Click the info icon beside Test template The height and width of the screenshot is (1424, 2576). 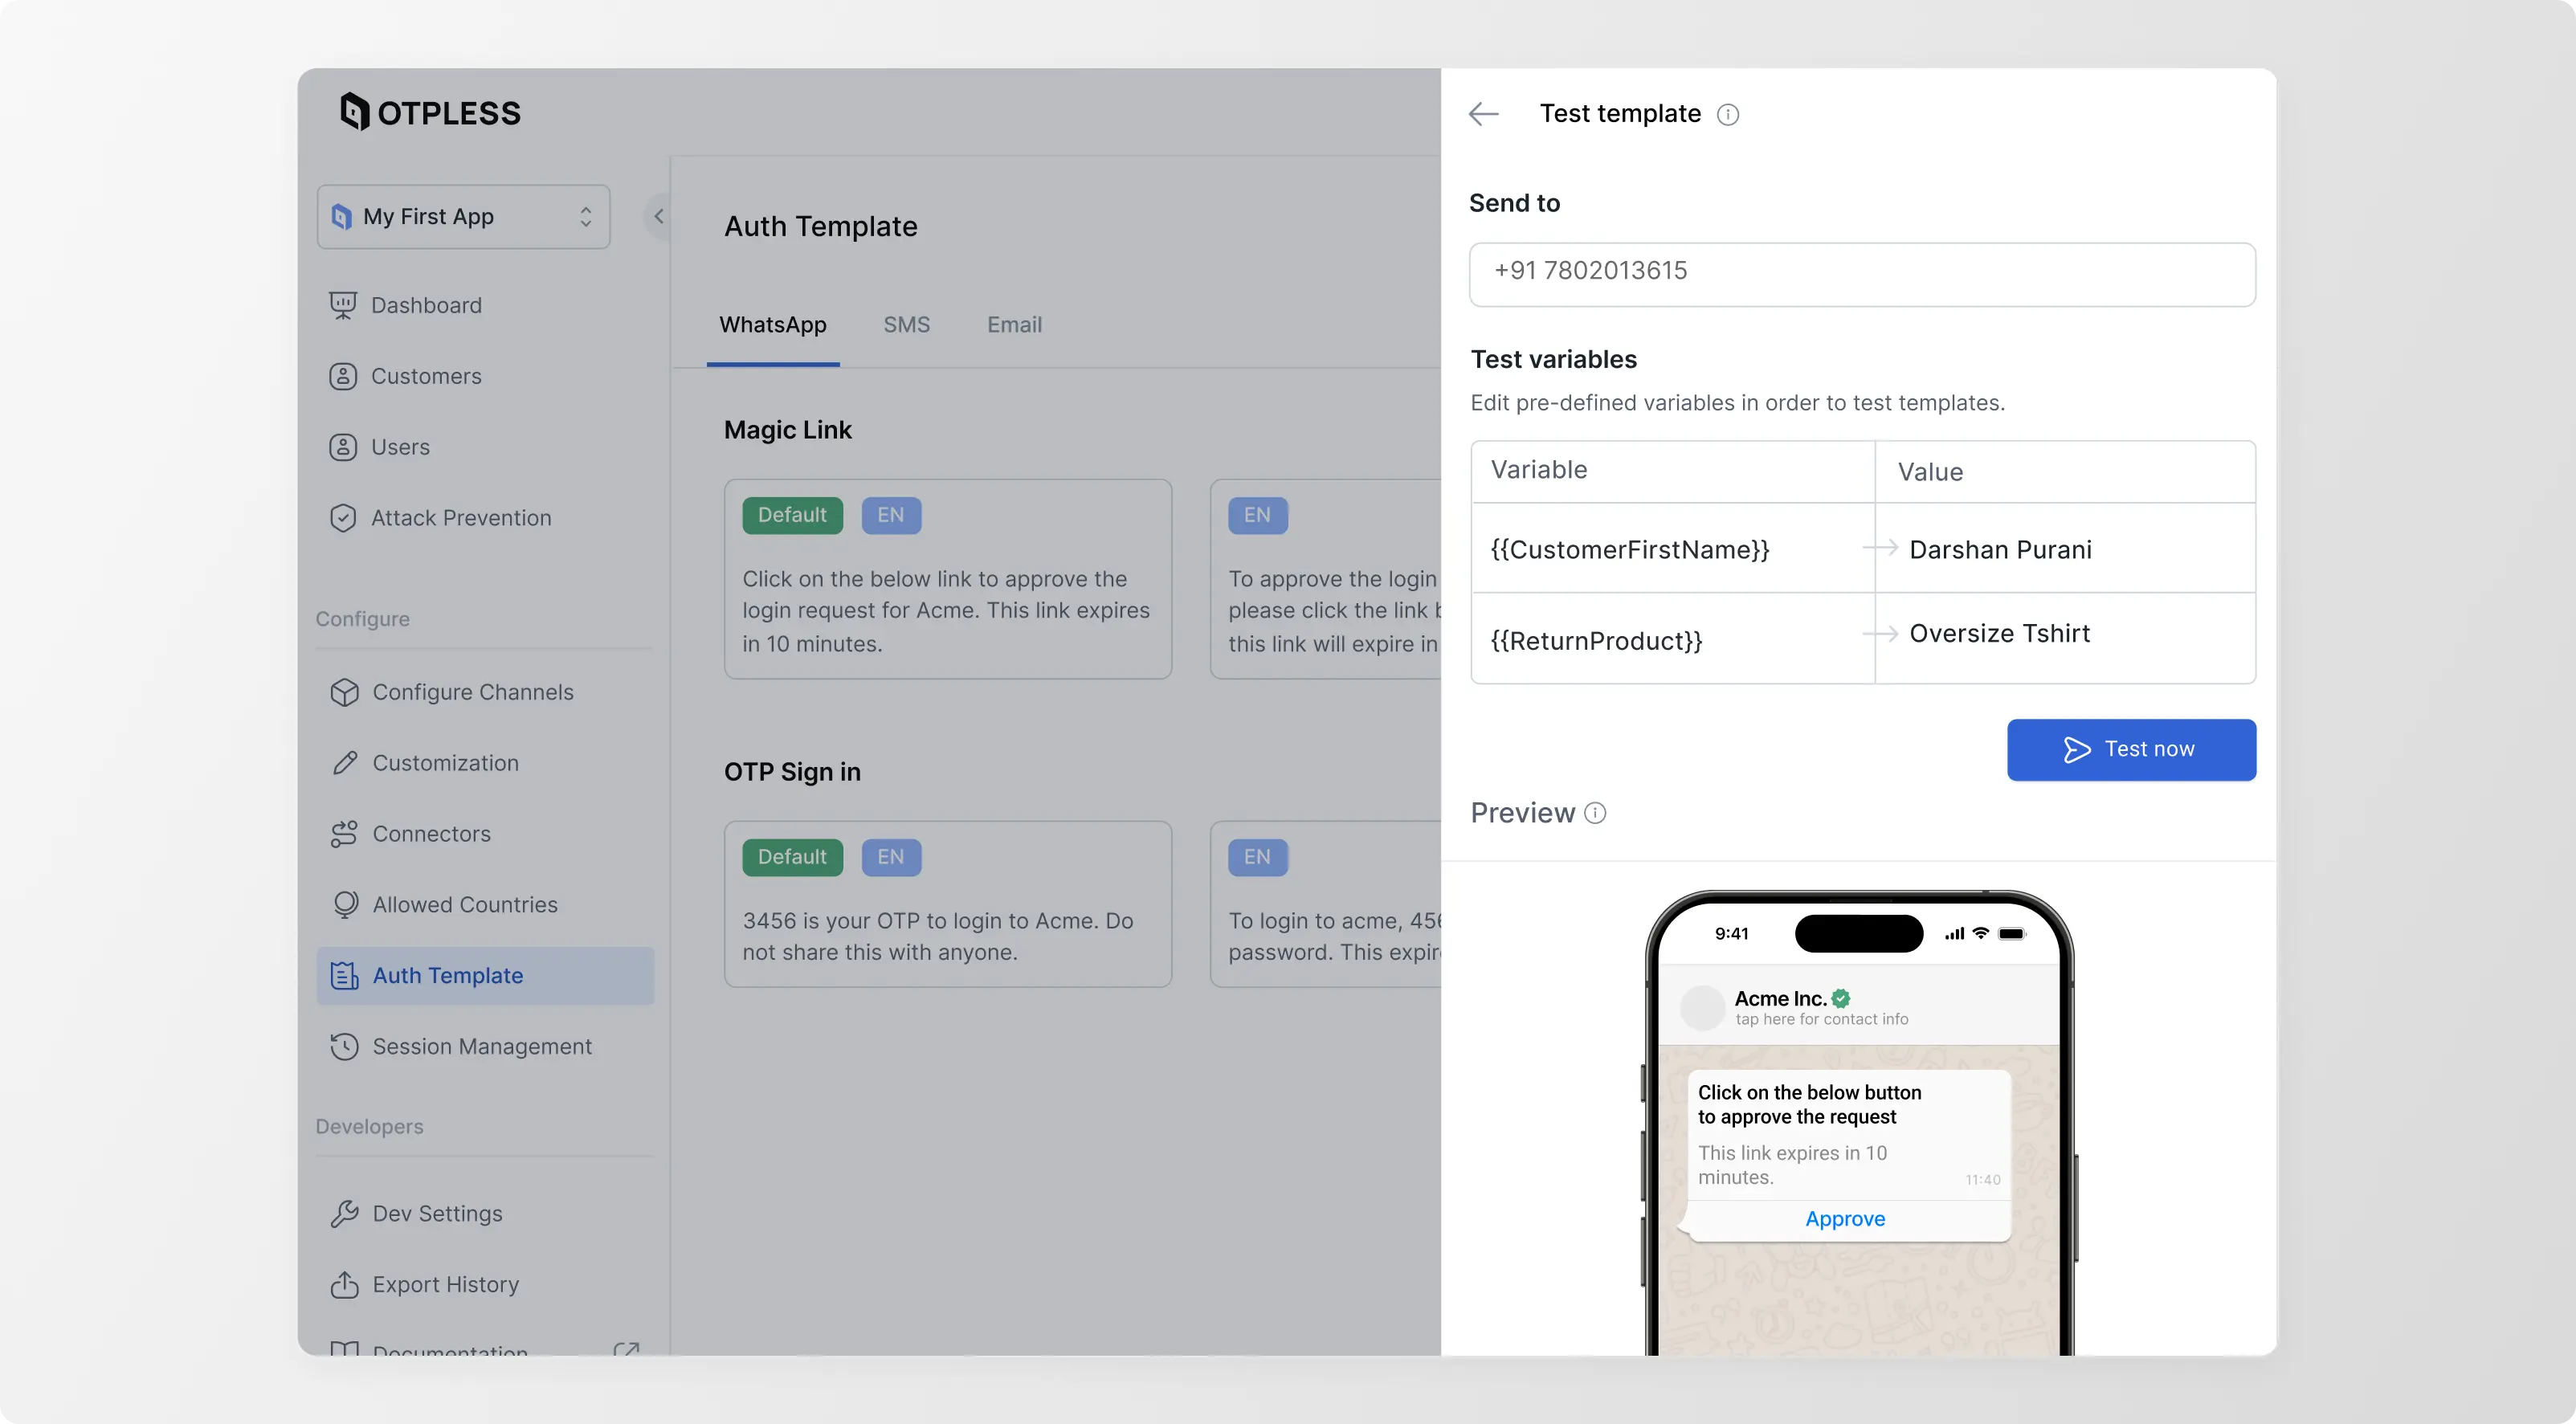click(1728, 114)
